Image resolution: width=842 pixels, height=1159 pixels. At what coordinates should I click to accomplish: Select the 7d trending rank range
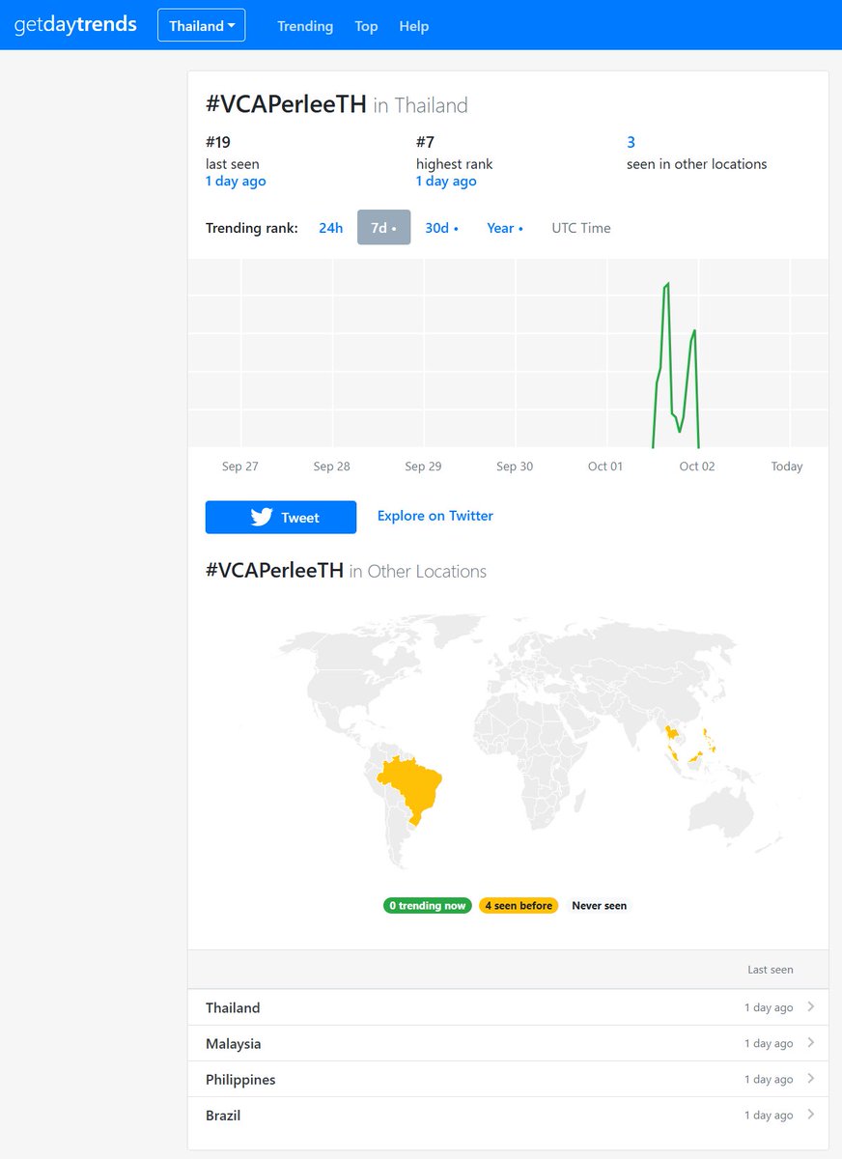(x=383, y=228)
